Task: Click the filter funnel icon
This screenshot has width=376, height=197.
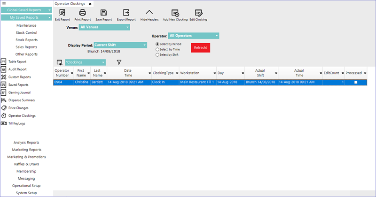Action: coord(119,62)
